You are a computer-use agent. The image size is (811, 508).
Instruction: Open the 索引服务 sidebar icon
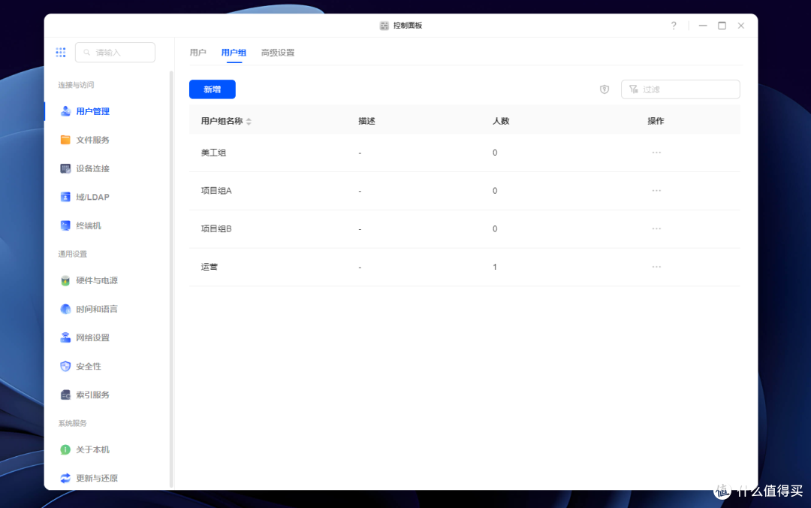pos(65,395)
